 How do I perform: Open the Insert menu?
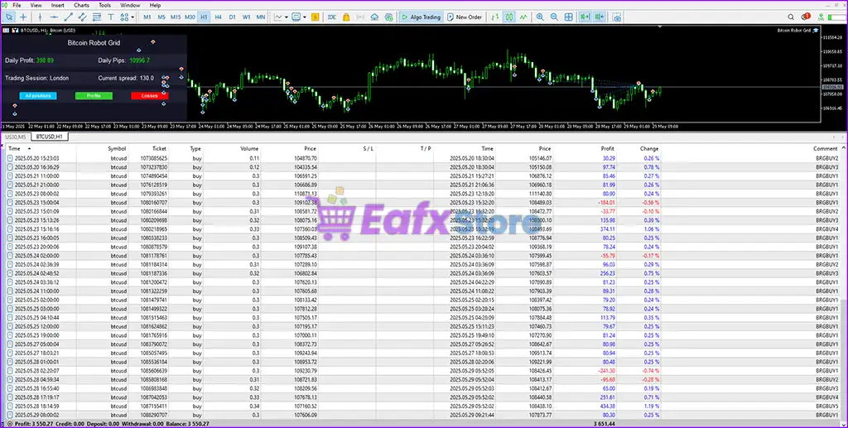pos(57,5)
